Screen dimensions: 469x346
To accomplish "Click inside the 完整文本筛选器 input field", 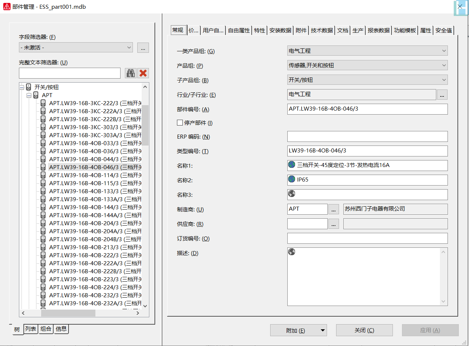I will pos(69,73).
